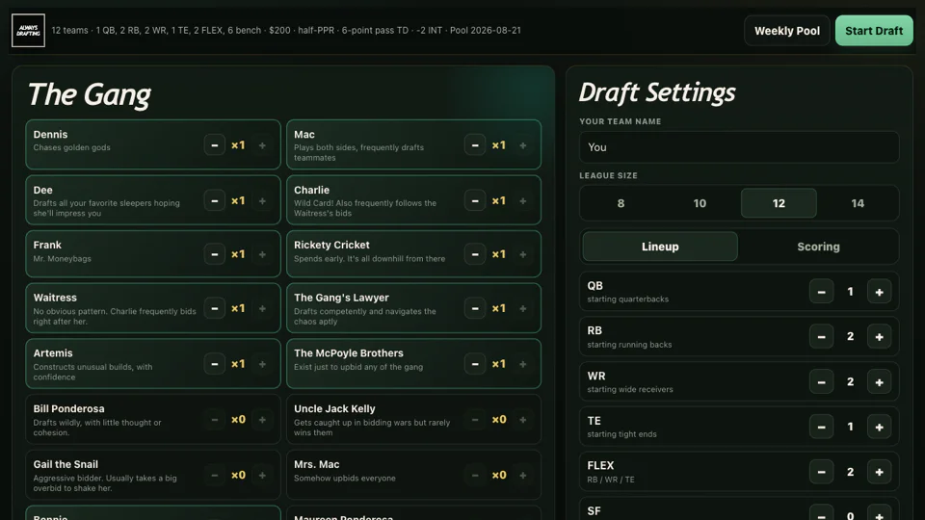925x520 pixels.
Task: Remove the Waitress bot
Action: [x=215, y=308]
